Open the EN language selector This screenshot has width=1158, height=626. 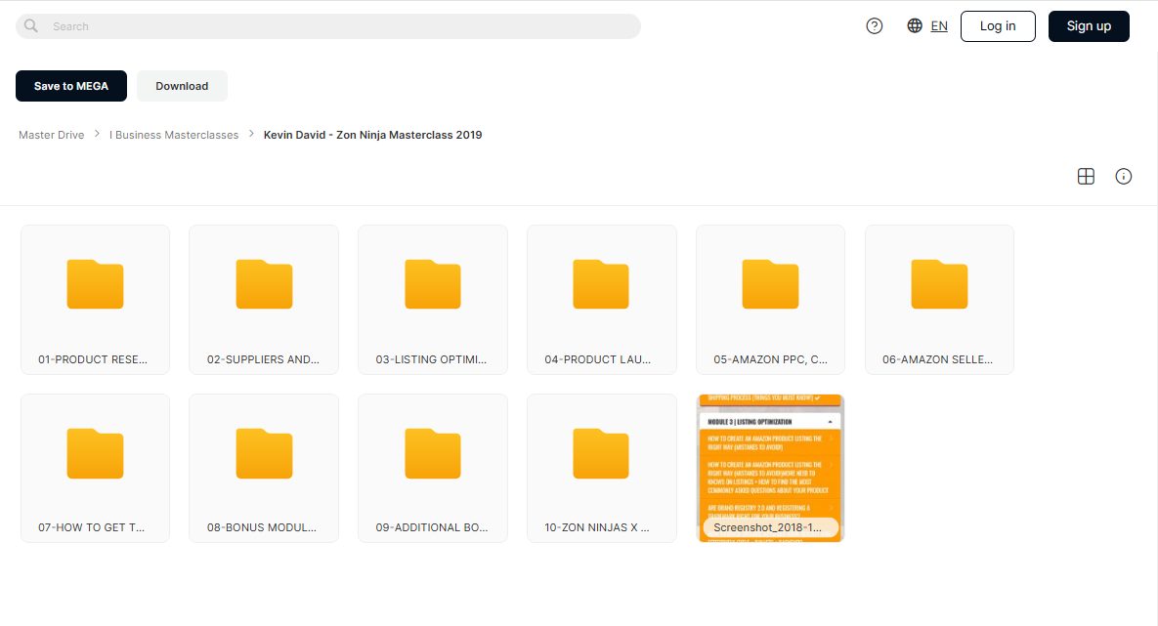point(939,25)
